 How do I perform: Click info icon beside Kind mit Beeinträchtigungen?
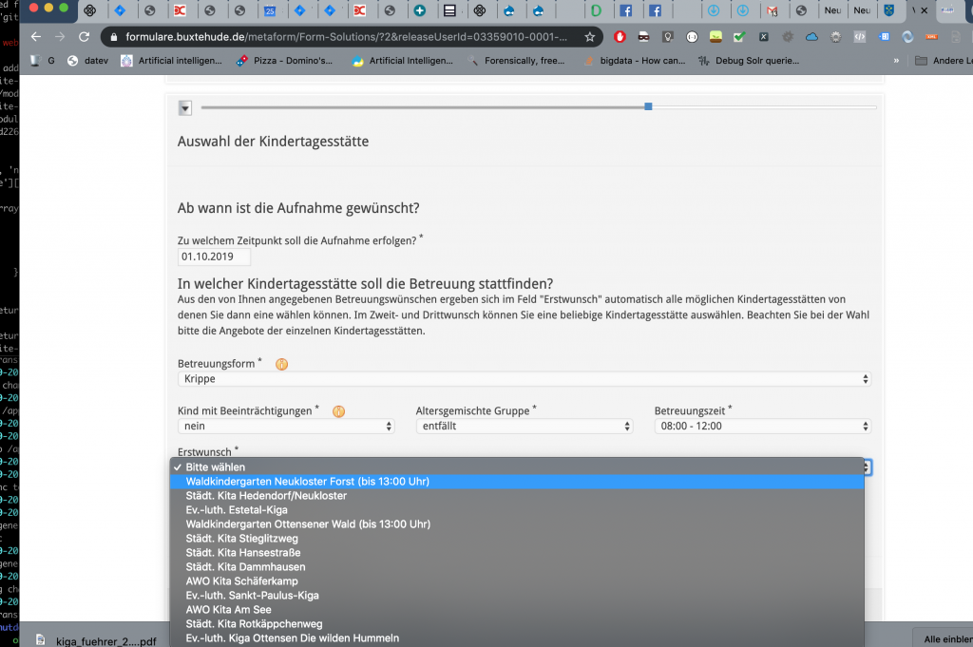click(338, 411)
